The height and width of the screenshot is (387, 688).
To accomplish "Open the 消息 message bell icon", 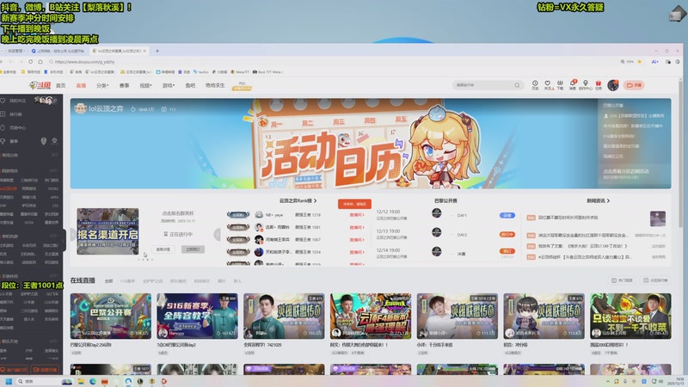I will tap(573, 85).
